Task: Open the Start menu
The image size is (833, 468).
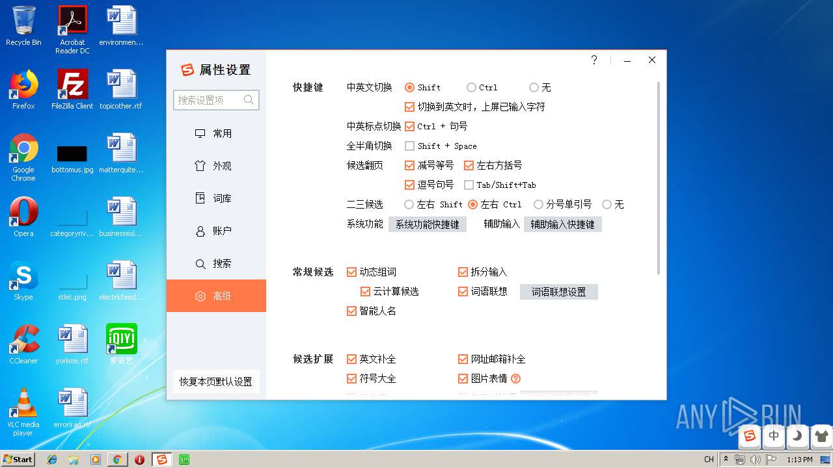Action: click(18, 459)
